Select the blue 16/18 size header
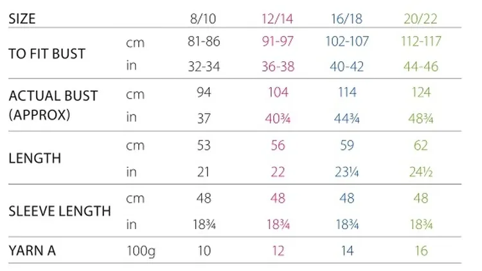482x271 pixels. pos(347,19)
